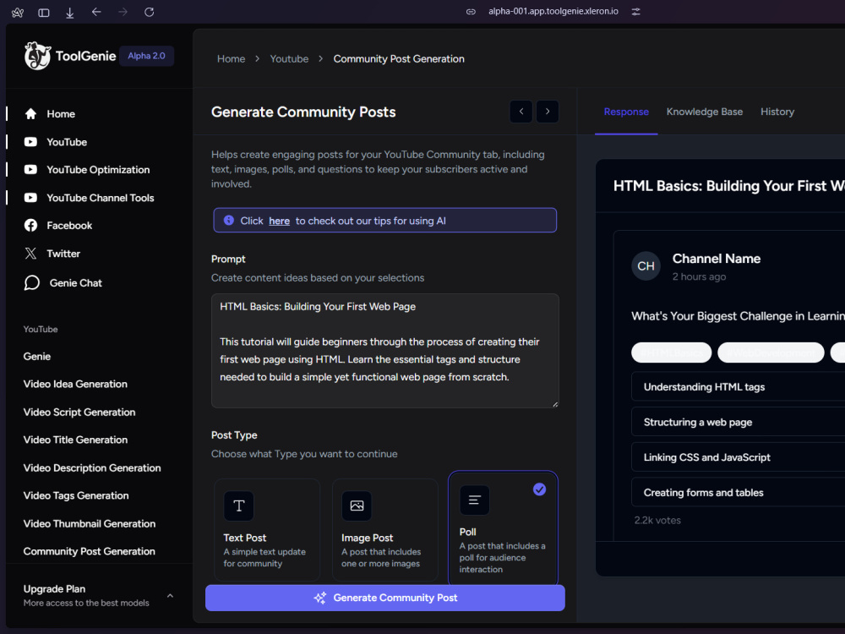Click the browser URL address field
Screen dimensions: 845x634
click(553, 11)
